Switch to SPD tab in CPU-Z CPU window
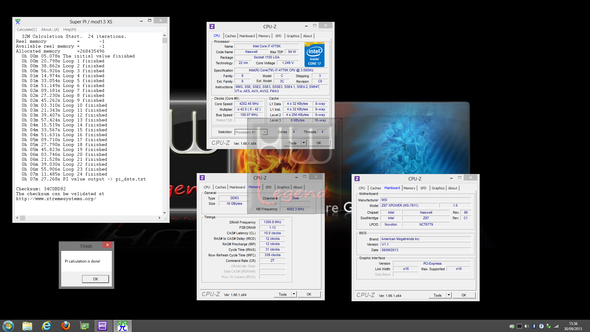 [x=278, y=36]
